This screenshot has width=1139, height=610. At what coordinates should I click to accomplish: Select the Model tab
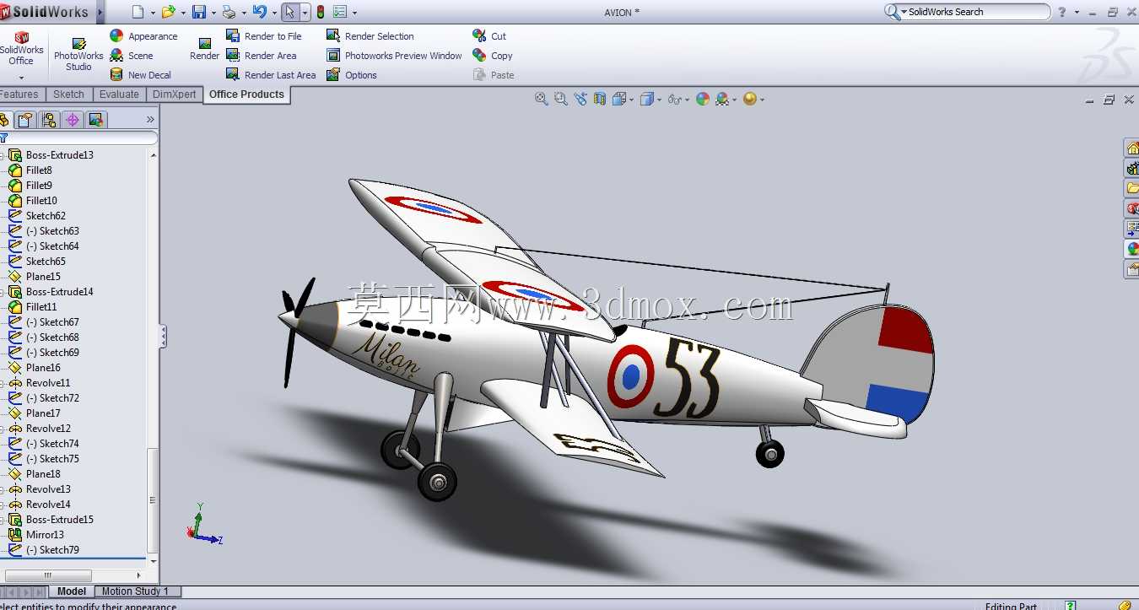(x=72, y=591)
